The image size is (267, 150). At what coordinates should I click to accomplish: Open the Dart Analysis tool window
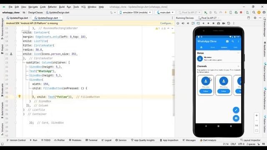pos(208,140)
